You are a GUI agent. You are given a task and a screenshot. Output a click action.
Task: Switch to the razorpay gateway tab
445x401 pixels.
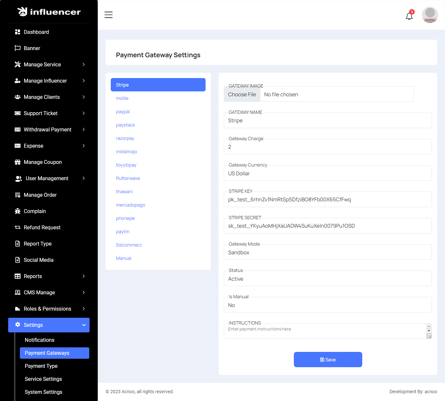[x=125, y=138]
